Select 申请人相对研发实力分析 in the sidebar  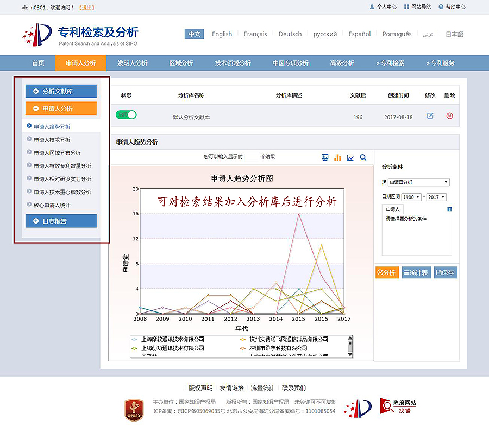(62, 179)
